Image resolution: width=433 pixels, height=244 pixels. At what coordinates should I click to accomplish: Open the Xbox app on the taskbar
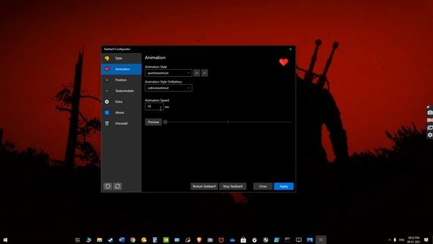click(x=265, y=240)
